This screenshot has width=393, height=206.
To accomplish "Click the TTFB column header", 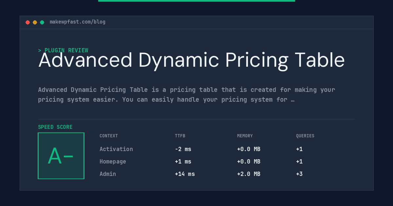I will [x=180, y=136].
